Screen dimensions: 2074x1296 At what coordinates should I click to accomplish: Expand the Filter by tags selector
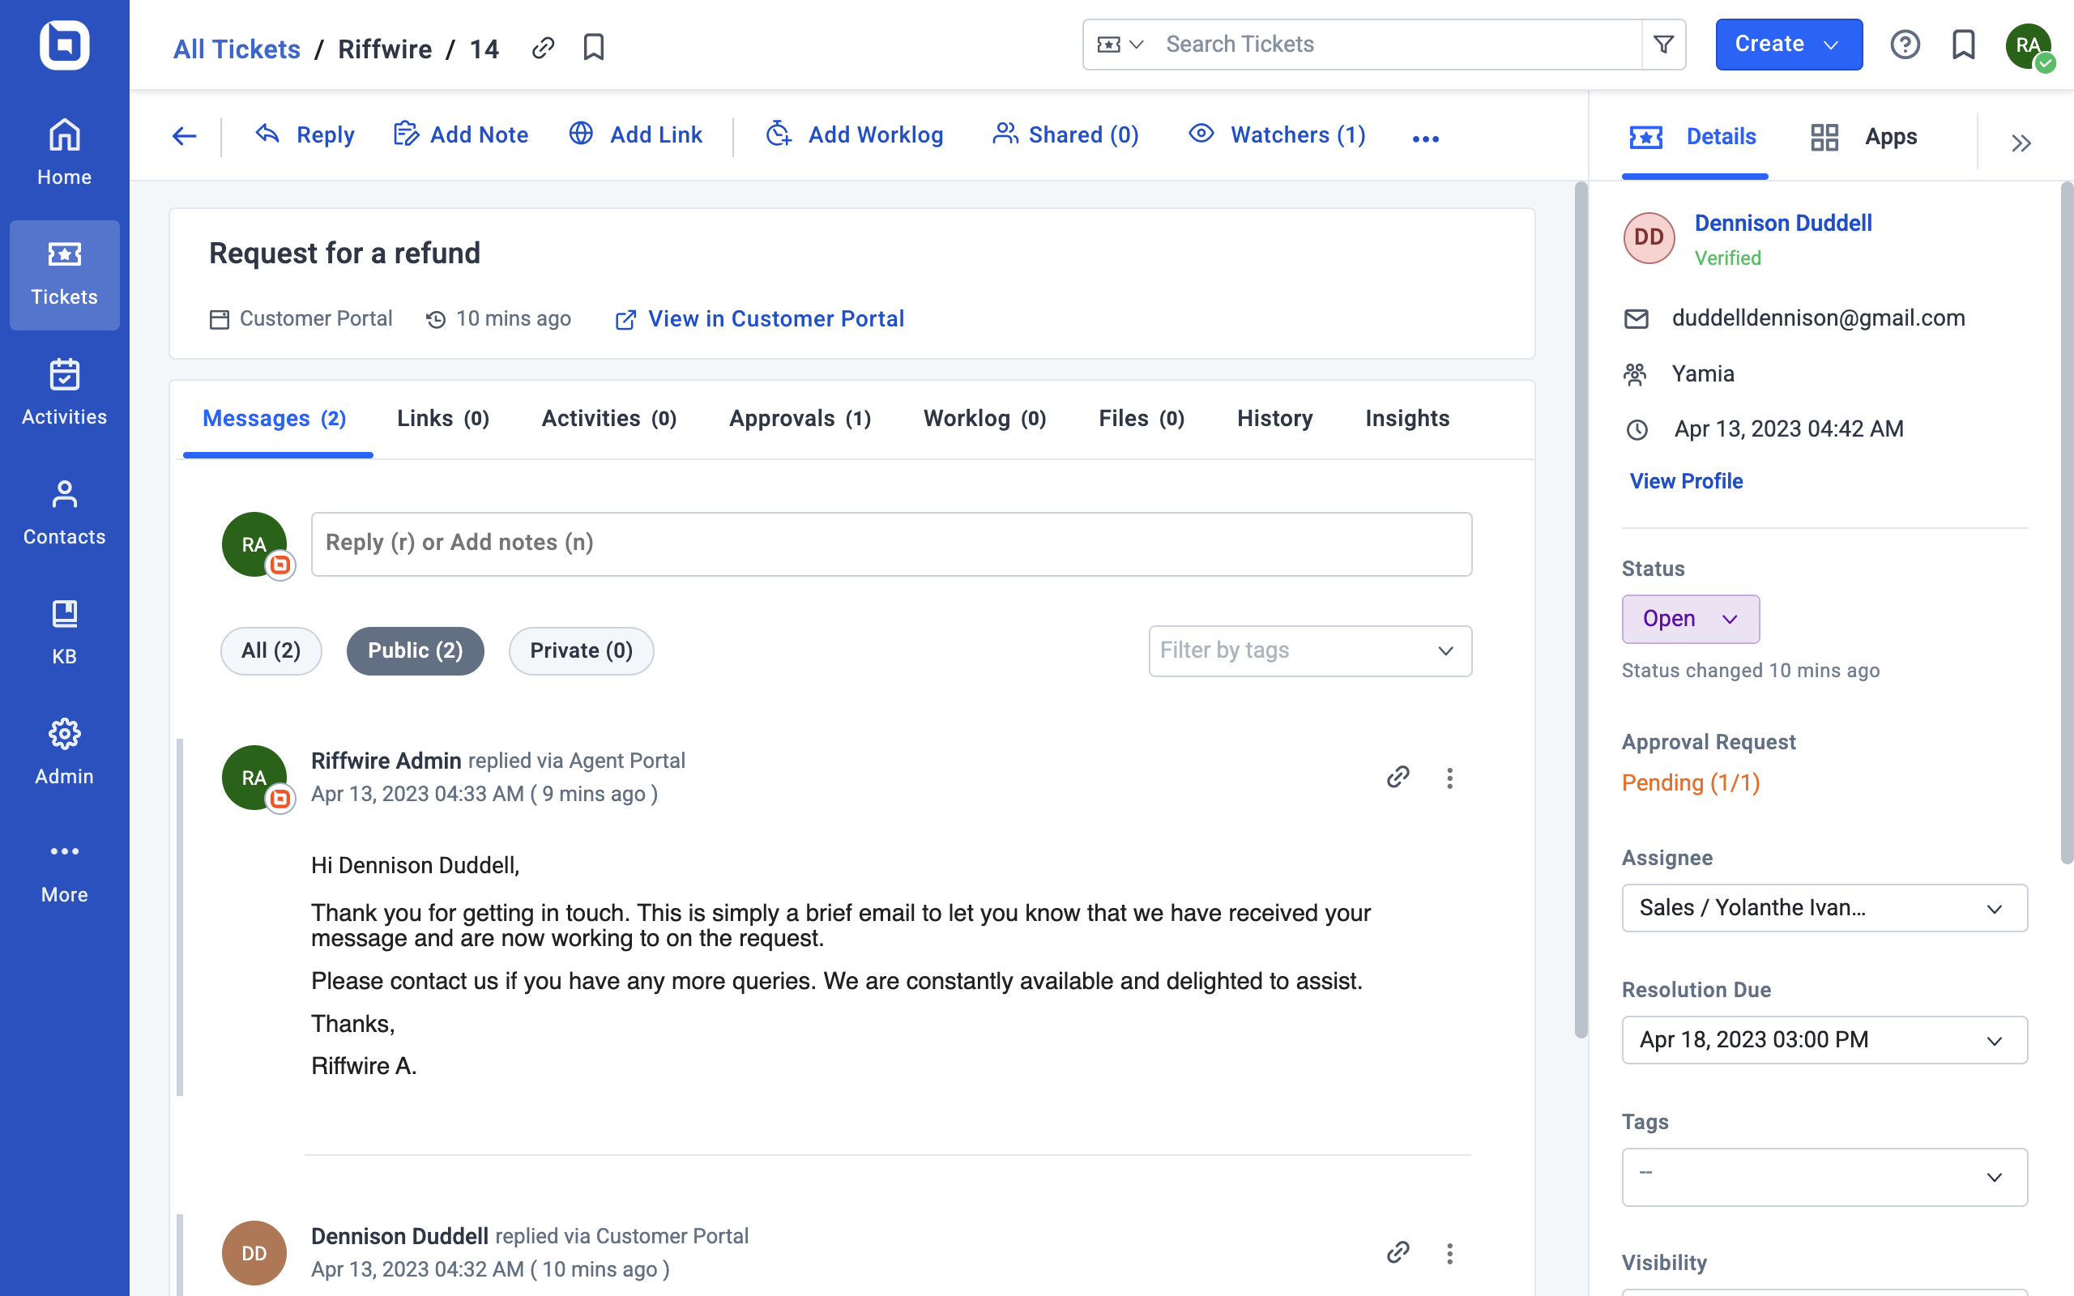coord(1308,650)
